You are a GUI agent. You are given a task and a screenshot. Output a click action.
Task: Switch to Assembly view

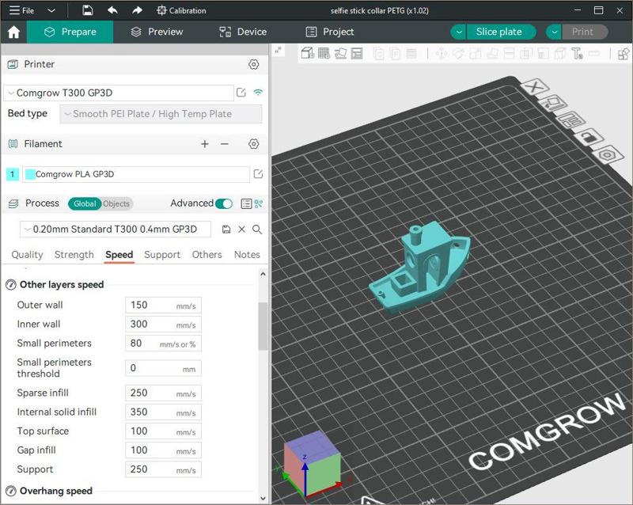pos(624,53)
